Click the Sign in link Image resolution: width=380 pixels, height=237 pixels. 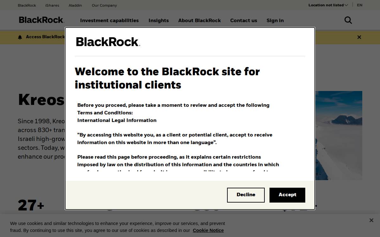click(275, 21)
